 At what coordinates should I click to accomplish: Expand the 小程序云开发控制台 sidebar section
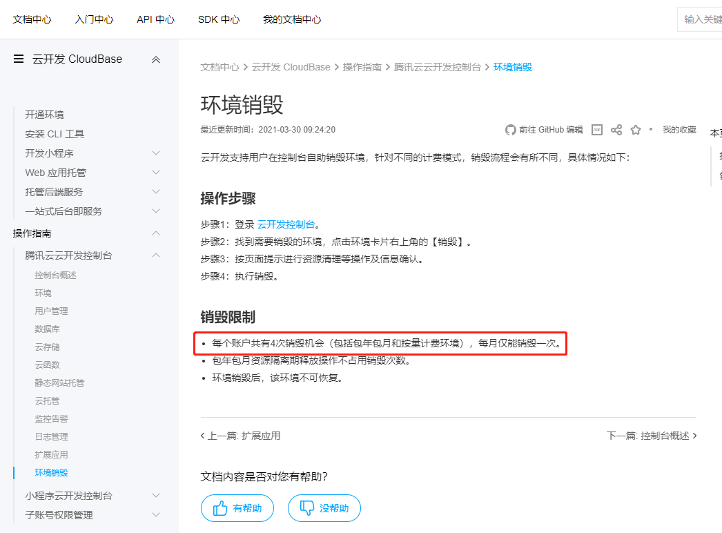point(156,495)
